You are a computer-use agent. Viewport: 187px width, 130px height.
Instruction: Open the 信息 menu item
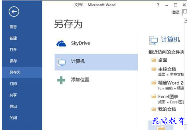click(x=13, y=27)
